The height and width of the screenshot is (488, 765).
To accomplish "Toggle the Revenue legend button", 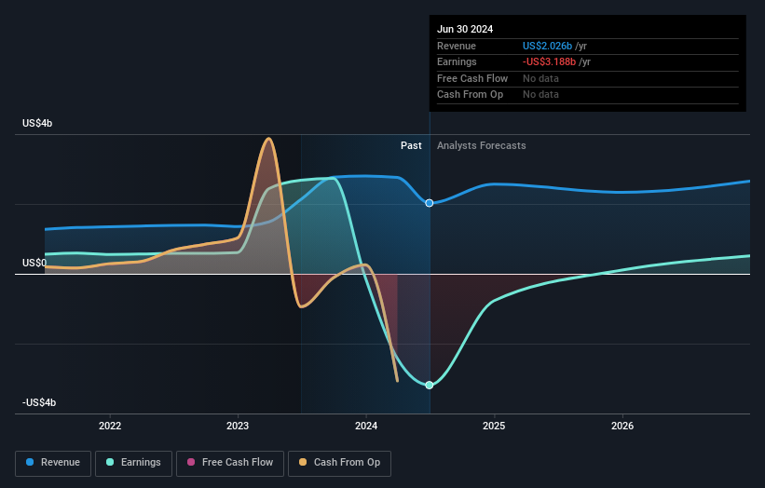I will point(53,463).
